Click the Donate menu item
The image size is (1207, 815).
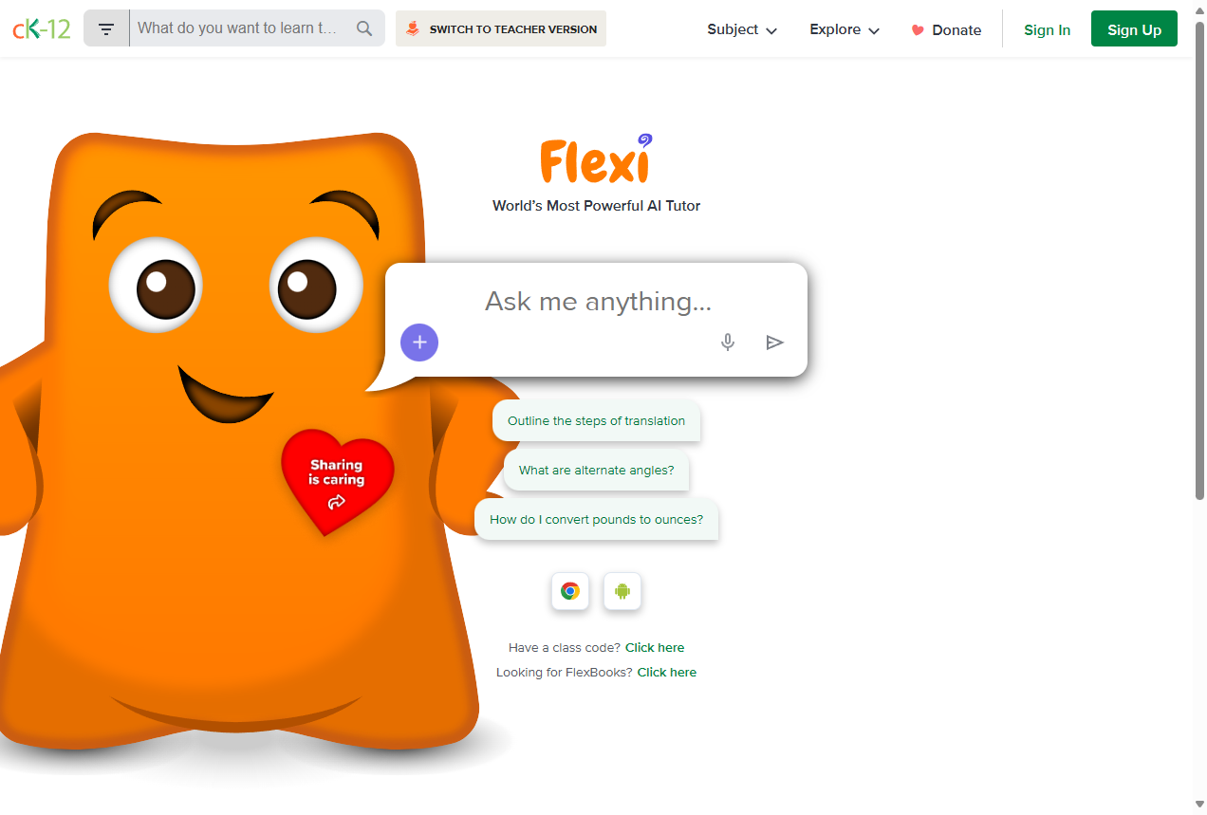click(946, 29)
